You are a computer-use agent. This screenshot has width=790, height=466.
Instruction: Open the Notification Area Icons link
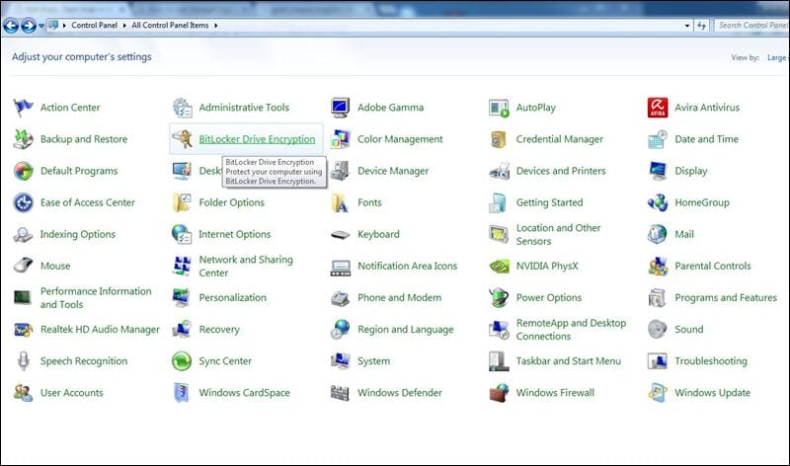coord(407,266)
